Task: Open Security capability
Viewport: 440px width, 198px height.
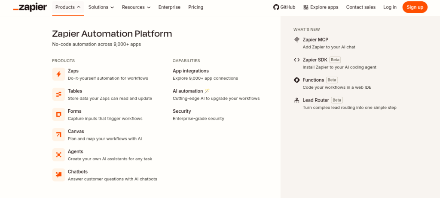Action: (x=182, y=111)
